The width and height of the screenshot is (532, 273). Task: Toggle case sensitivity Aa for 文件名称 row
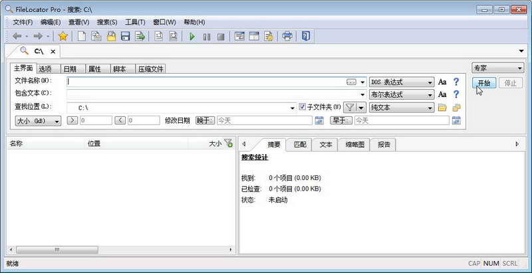tap(442, 82)
